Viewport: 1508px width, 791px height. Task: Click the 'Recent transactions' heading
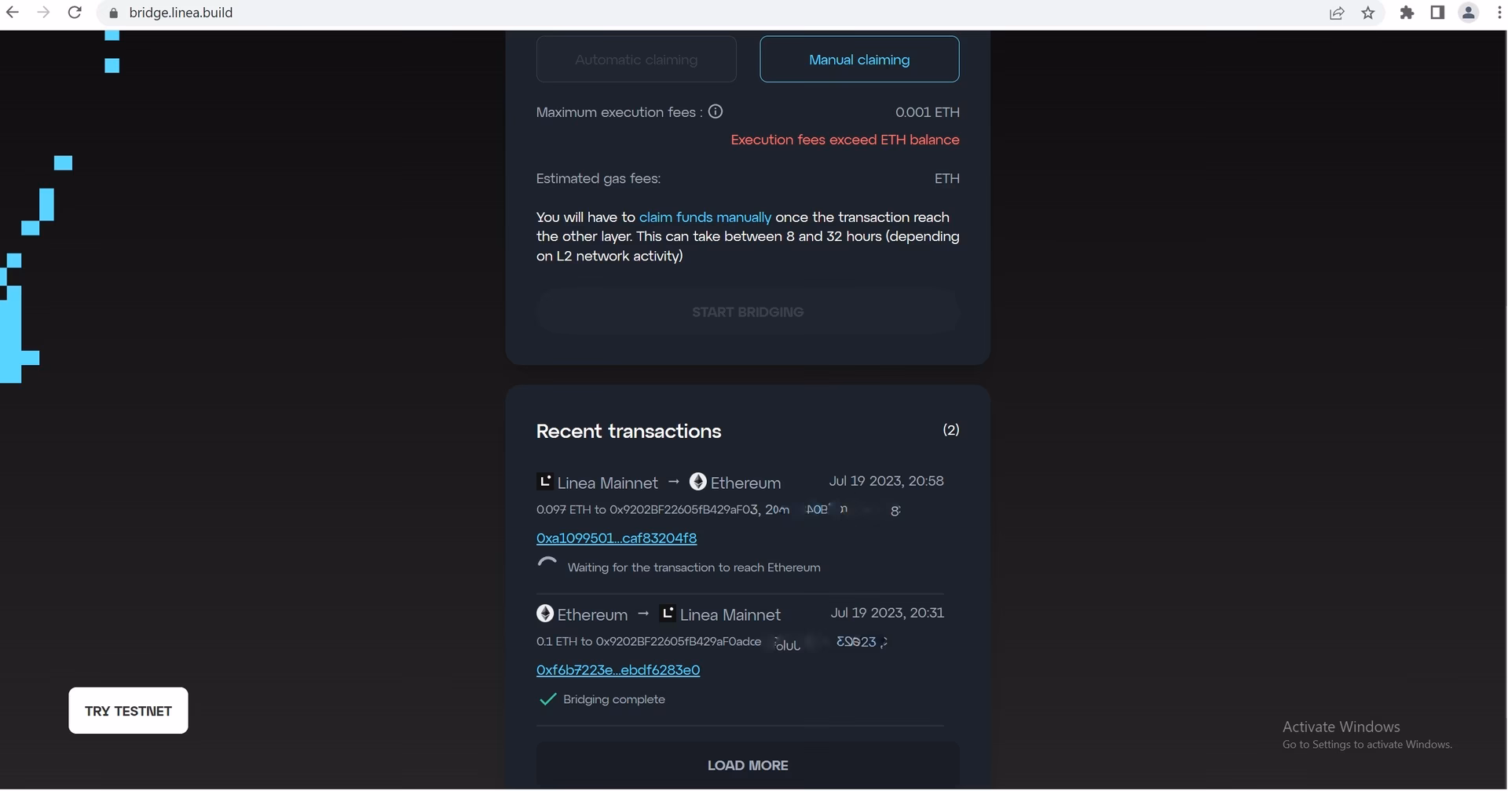click(628, 431)
